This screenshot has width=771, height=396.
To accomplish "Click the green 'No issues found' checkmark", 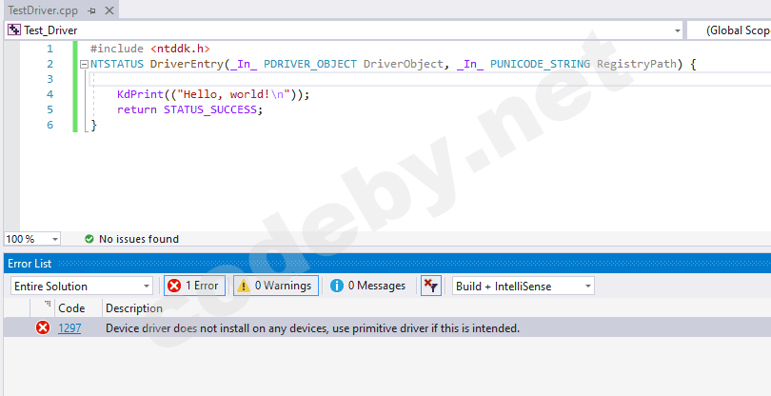I will [89, 239].
